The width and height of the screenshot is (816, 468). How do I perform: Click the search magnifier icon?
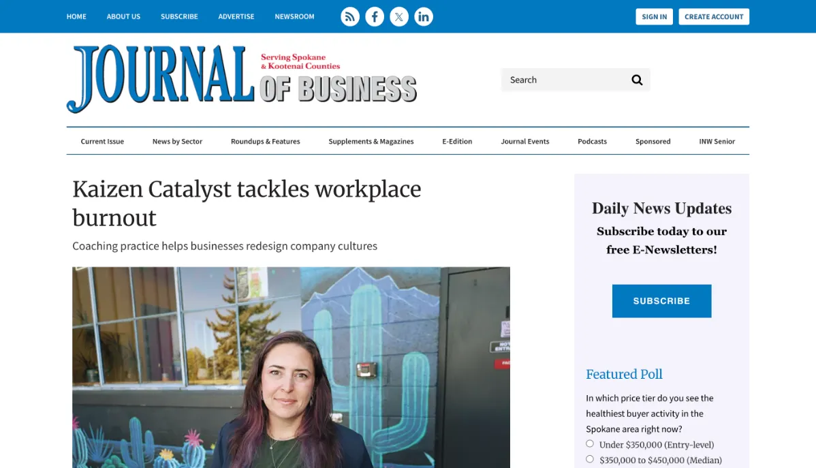637,80
